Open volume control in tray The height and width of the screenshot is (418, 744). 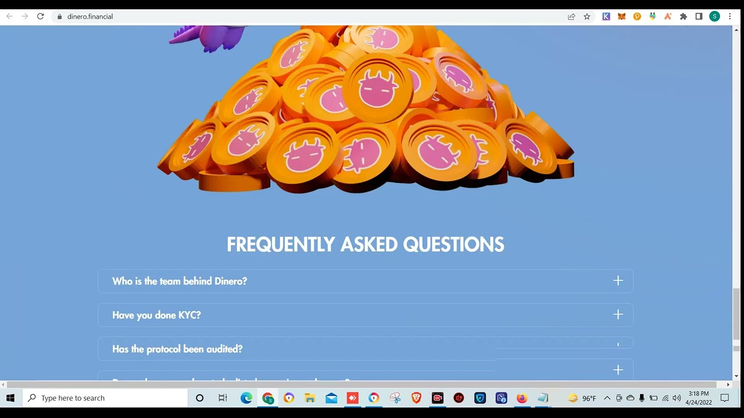(677, 398)
